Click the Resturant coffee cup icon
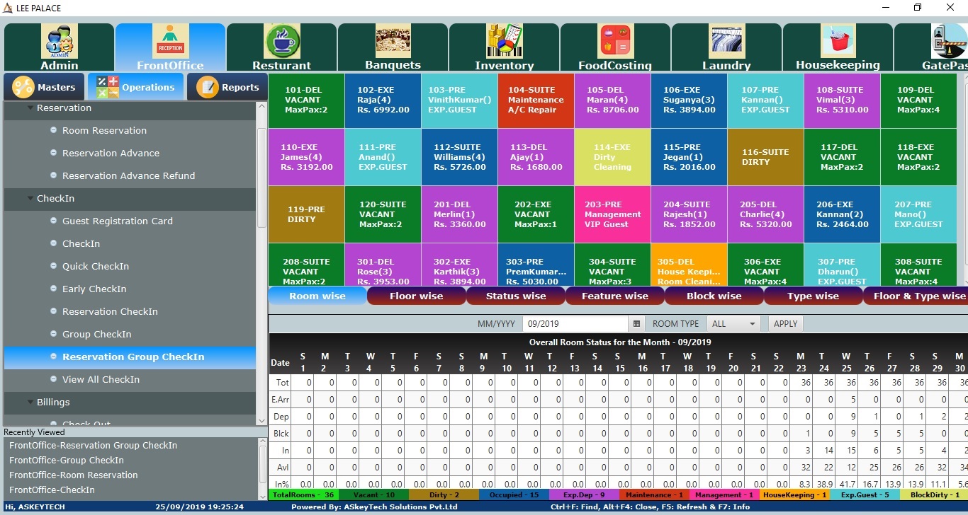968x515 pixels. (x=282, y=42)
